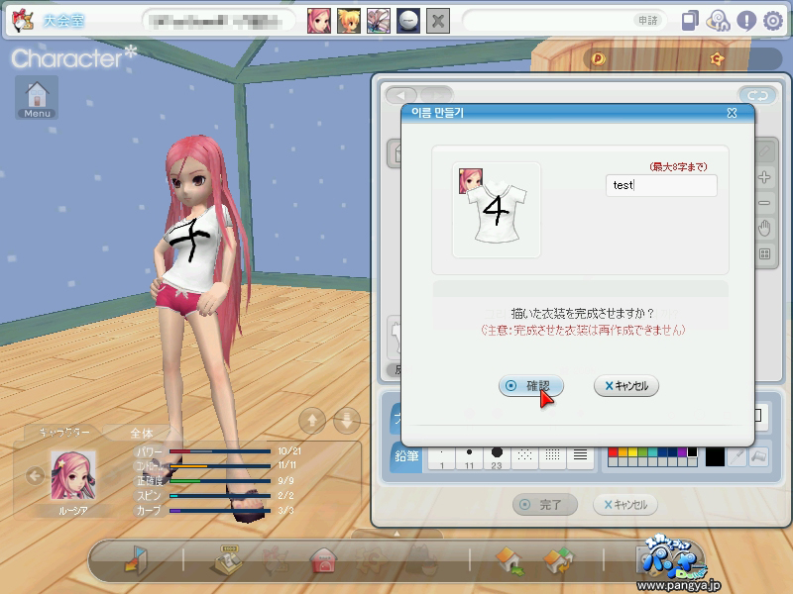Click the shell-shaped icon at top right
This screenshot has width=793, height=594.
718,21
